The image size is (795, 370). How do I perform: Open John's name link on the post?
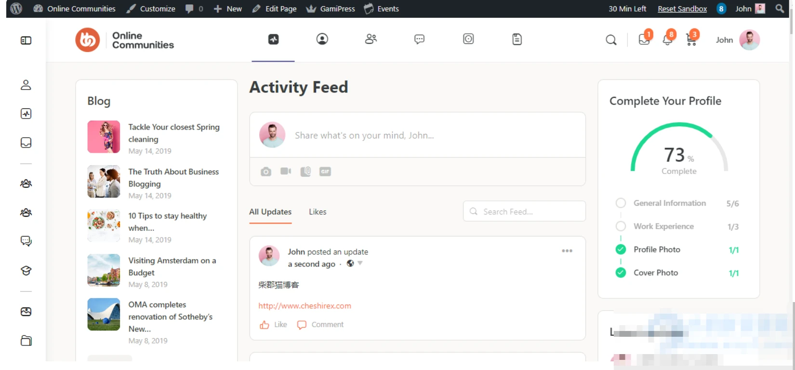296,252
